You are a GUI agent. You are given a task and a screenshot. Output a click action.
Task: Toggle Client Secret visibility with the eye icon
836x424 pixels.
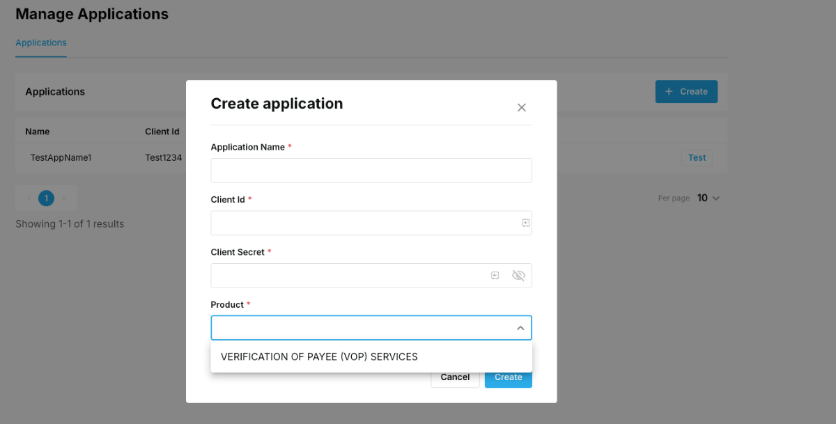[x=518, y=275]
